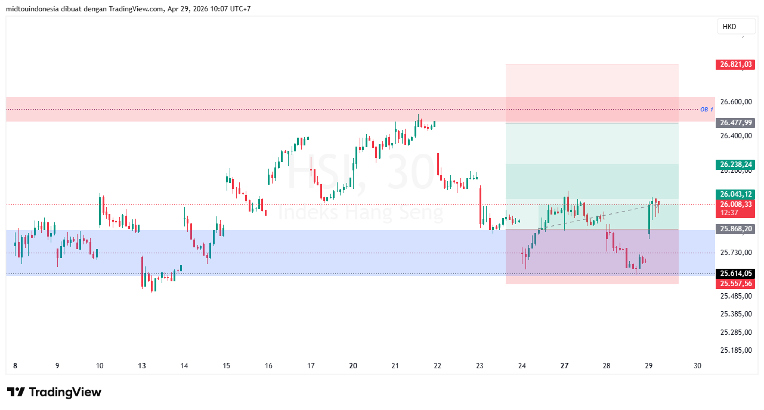The width and height of the screenshot is (764, 410).
Task: Click the black 25.614,05 price label
Action: pos(735,274)
